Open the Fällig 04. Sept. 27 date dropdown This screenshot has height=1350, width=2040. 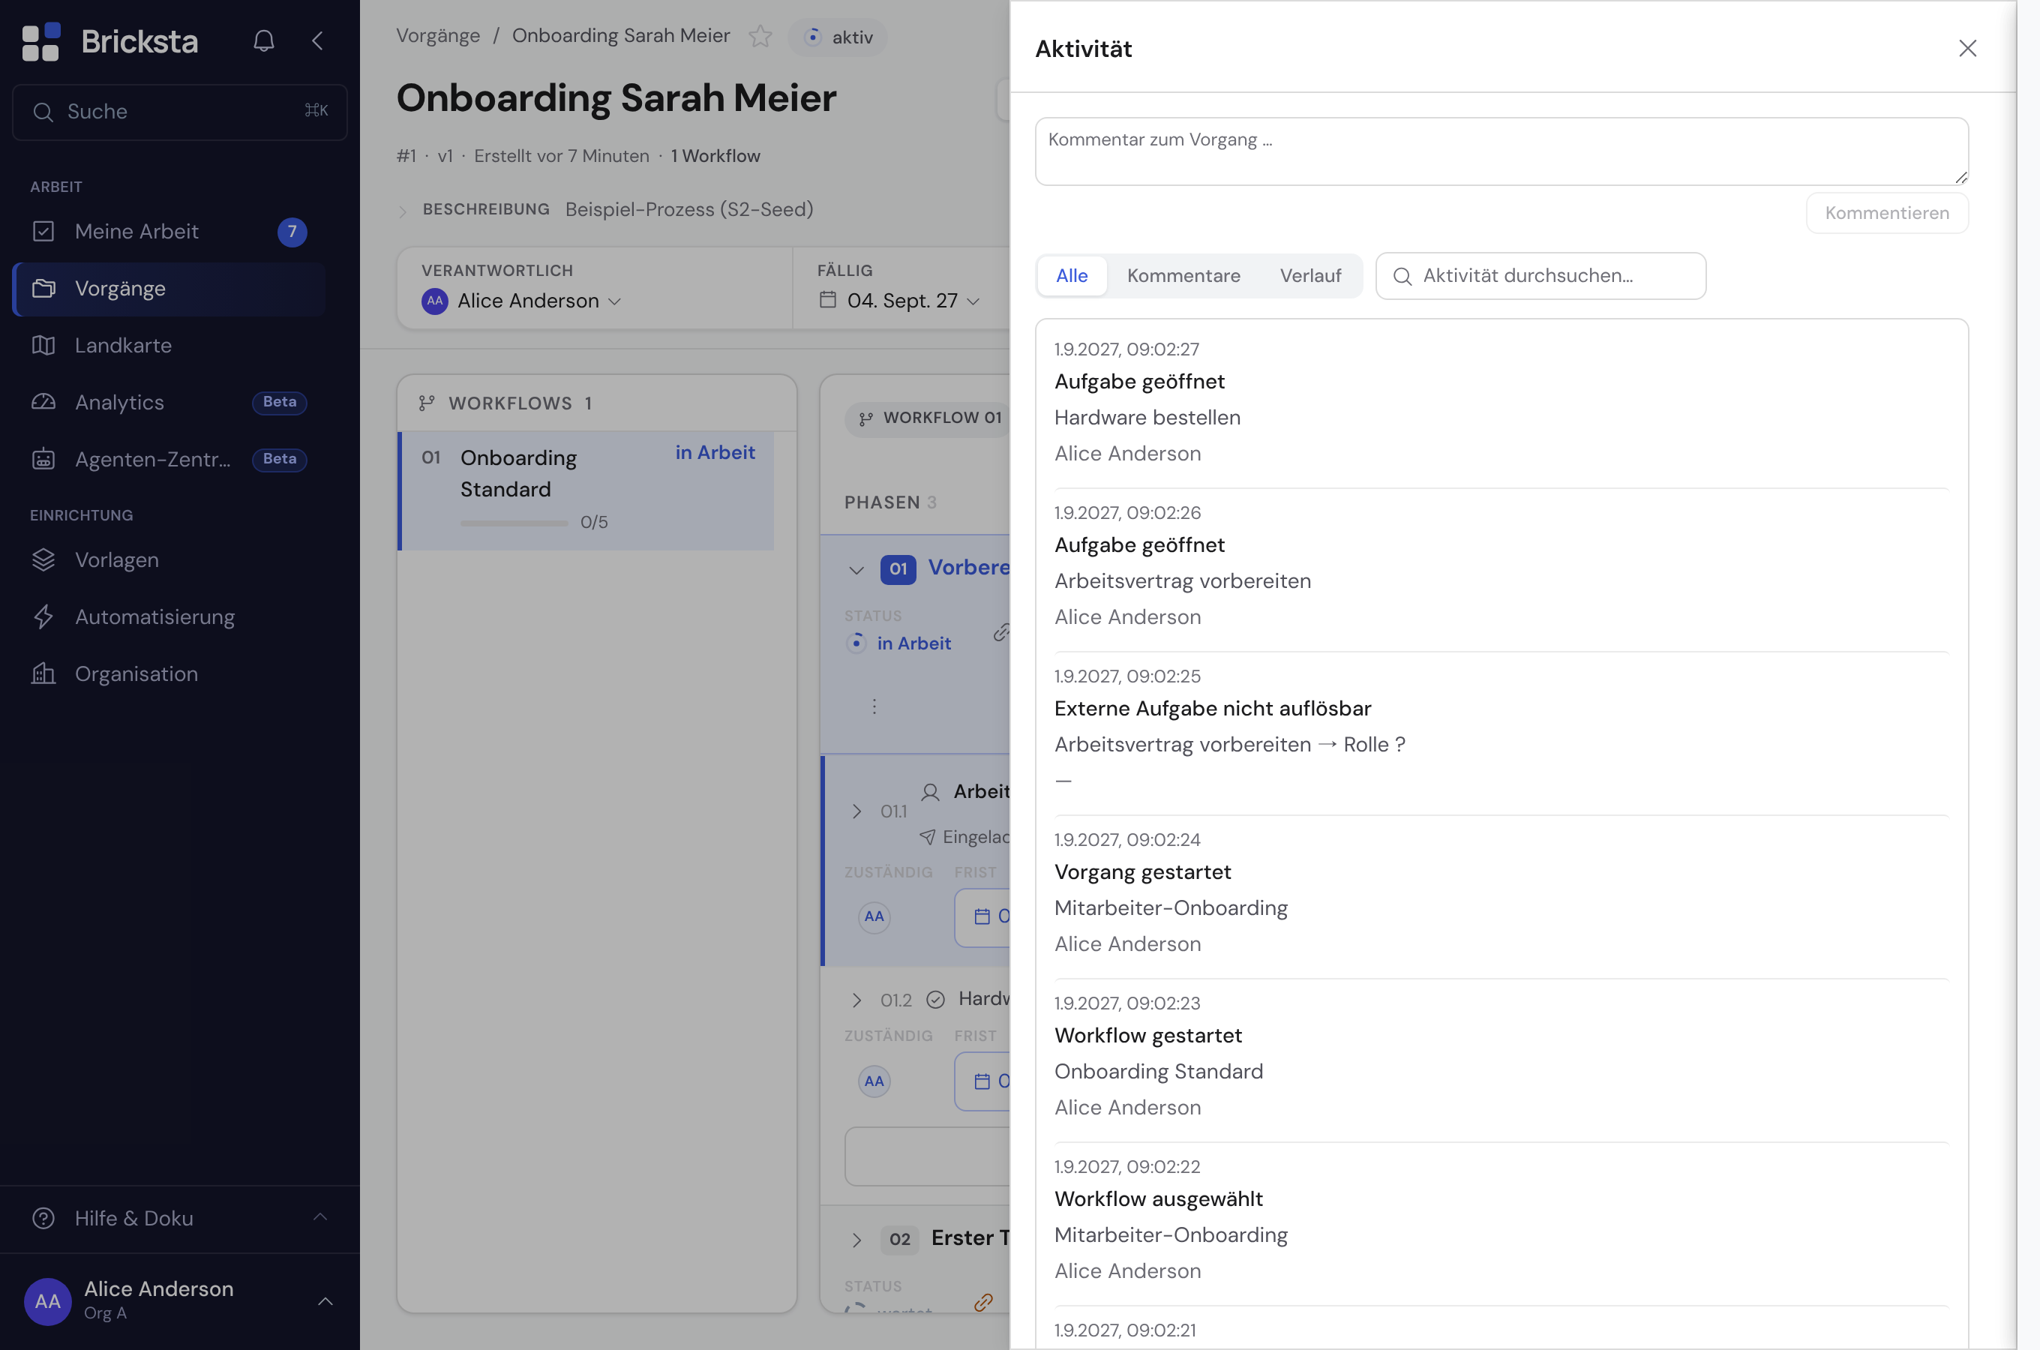tap(899, 301)
